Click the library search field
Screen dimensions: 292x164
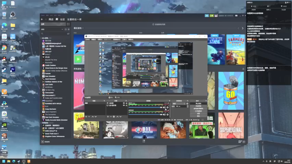(54, 34)
